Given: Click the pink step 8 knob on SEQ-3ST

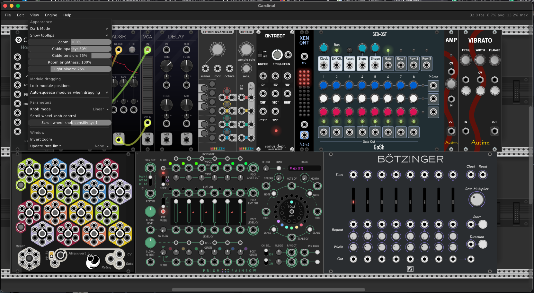Looking at the screenshot, I should [414, 112].
